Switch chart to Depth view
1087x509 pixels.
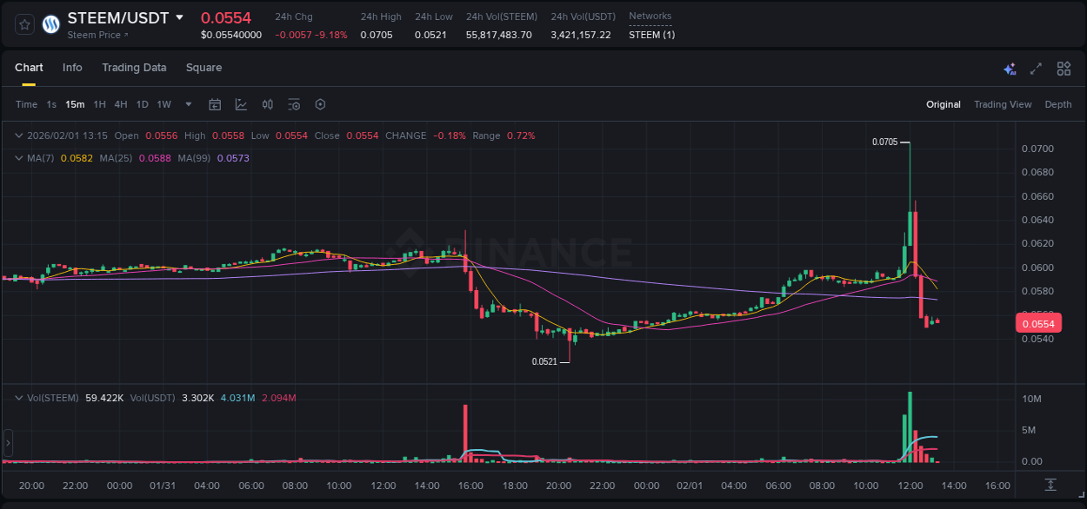(x=1058, y=104)
